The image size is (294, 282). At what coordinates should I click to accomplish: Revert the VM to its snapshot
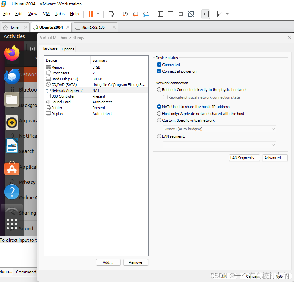tap(135, 14)
